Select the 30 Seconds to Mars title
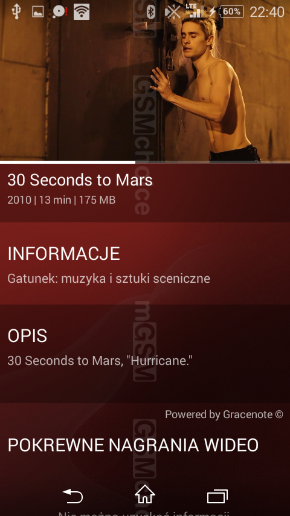The width and height of the screenshot is (290, 516). click(x=80, y=180)
